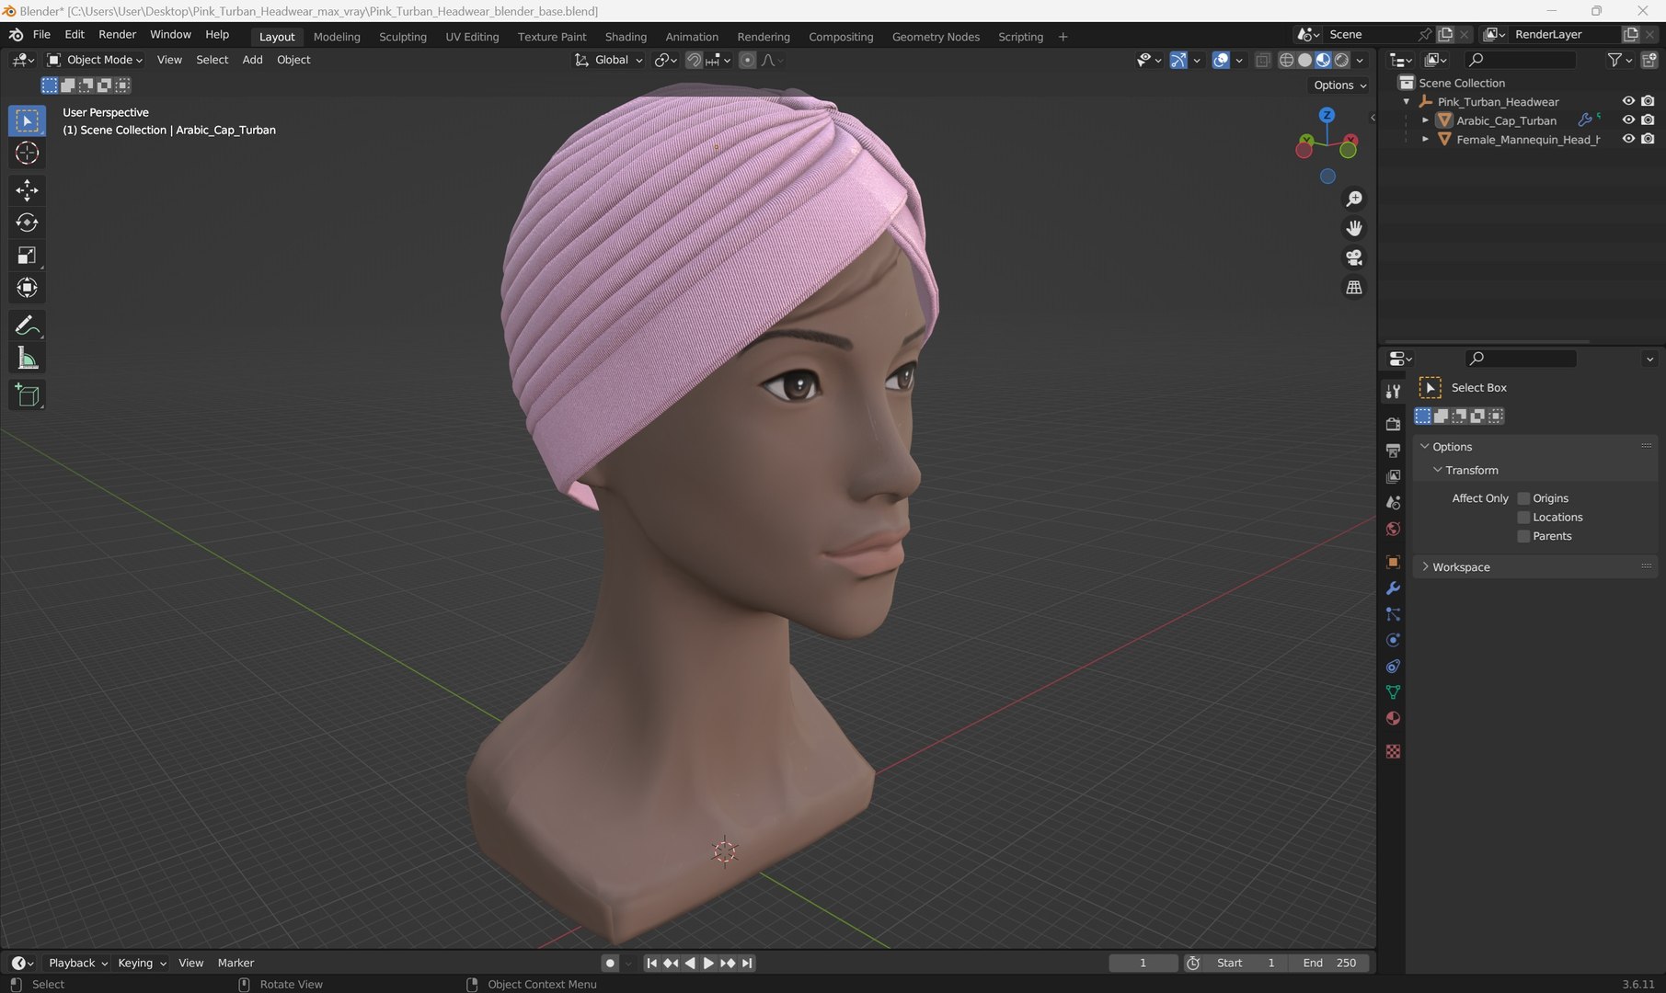Select the Cursor tool in the toolbar
Viewport: 1666px width, 993px height.
pyautogui.click(x=27, y=154)
